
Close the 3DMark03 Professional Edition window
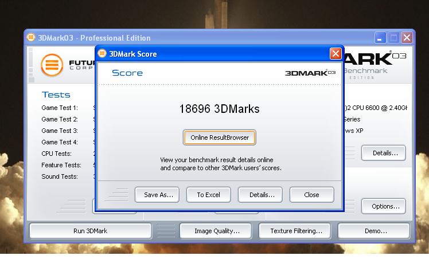pos(407,38)
